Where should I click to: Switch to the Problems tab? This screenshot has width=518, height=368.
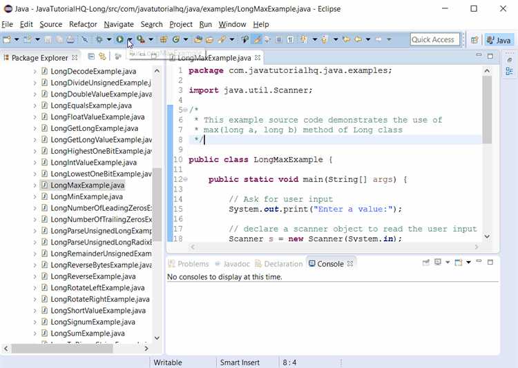[189, 264]
